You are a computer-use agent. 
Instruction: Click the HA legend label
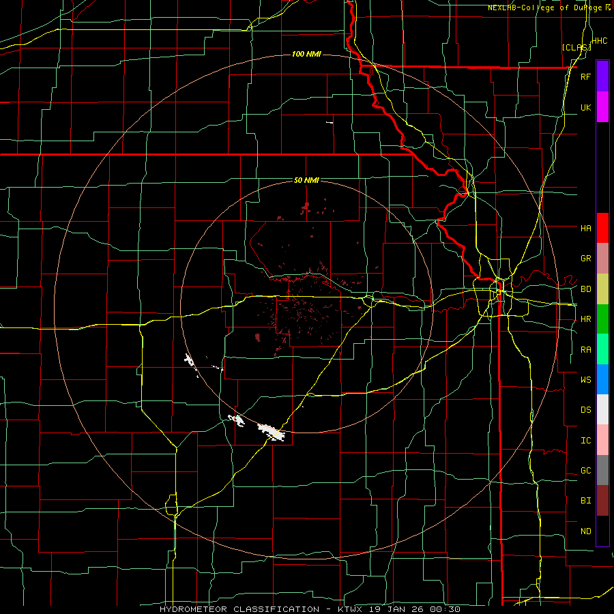(x=585, y=228)
